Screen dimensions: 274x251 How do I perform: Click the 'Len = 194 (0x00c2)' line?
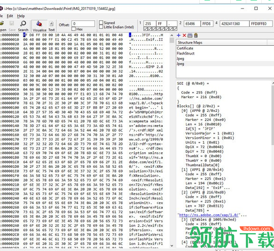point(204,183)
